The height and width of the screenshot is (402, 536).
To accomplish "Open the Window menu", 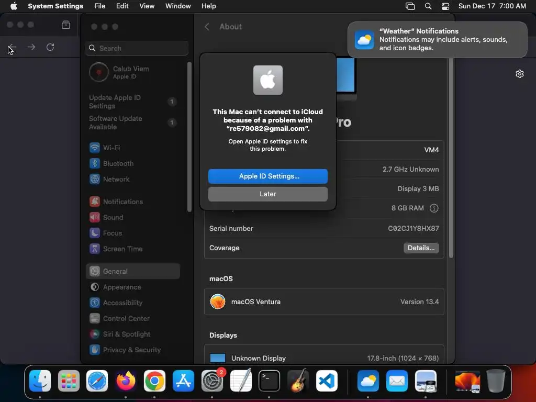I will coord(178,6).
